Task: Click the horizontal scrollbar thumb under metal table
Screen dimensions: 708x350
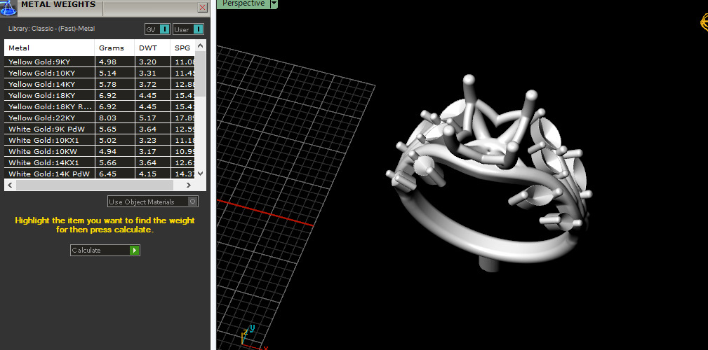Action: pyautogui.click(x=94, y=185)
